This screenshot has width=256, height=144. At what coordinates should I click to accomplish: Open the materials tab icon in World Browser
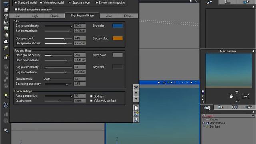click(220, 107)
